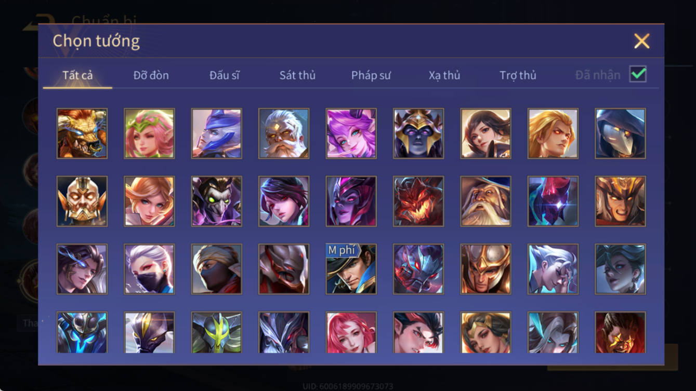
Task: Close the 'Chọn tướng' dialog
Action: (642, 41)
